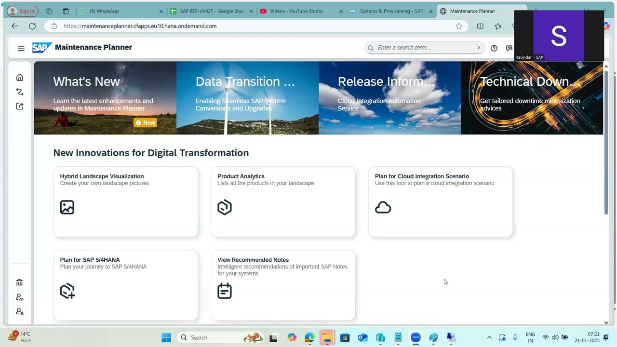Close the YouTube Studio tab

click(x=341, y=11)
